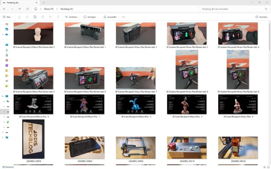Click the vertical scrollbar of the file list
271x169 pixels.
pos(269,37)
